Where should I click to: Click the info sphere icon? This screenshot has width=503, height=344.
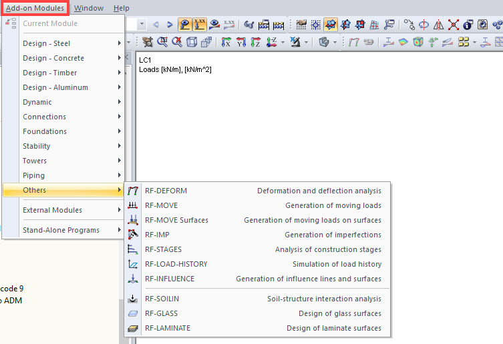tap(468, 25)
